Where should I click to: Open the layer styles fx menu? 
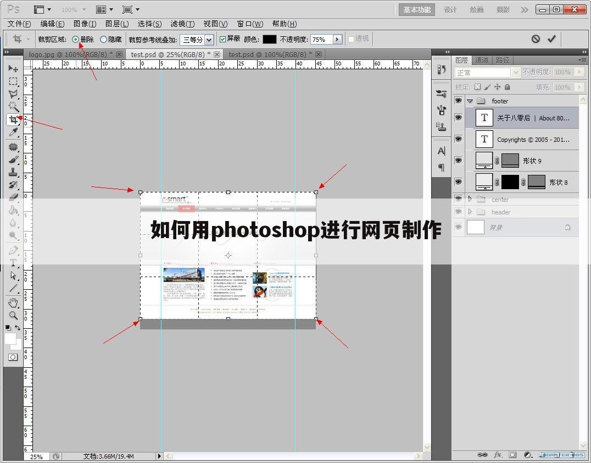pyautogui.click(x=498, y=455)
